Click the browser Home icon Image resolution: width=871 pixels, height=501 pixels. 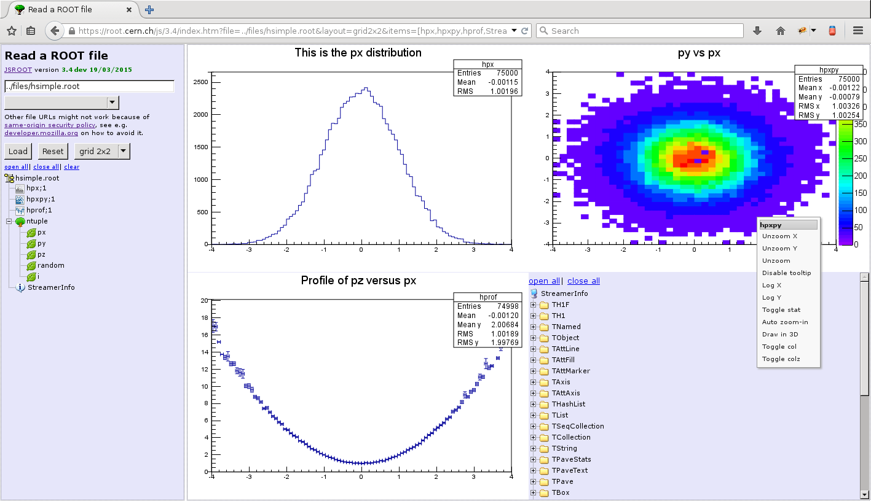[x=781, y=31]
